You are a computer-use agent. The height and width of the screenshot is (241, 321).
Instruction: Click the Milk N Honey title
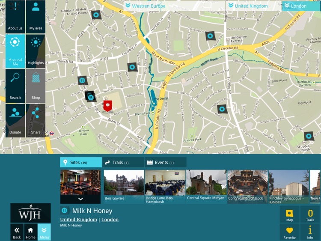pyautogui.click(x=92, y=211)
